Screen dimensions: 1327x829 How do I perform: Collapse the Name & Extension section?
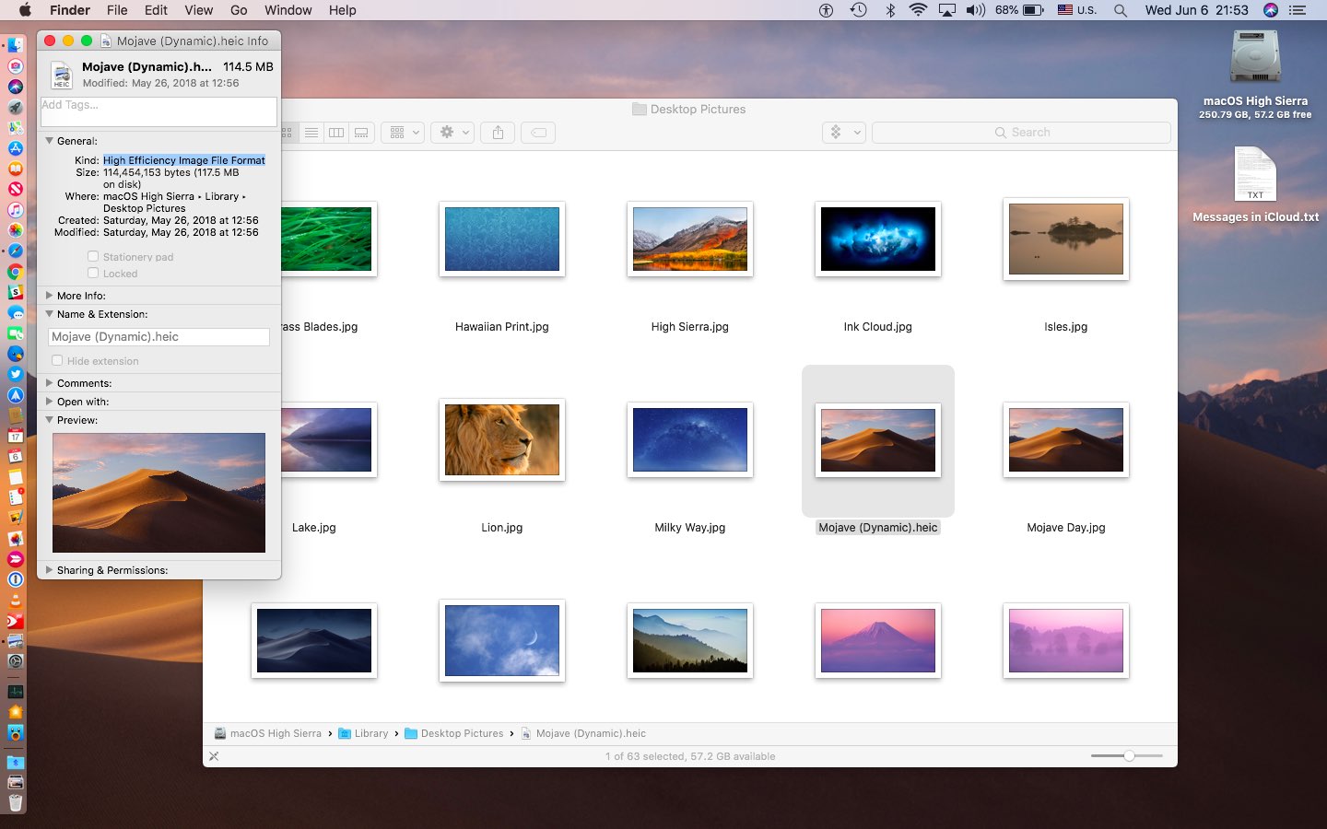point(50,314)
